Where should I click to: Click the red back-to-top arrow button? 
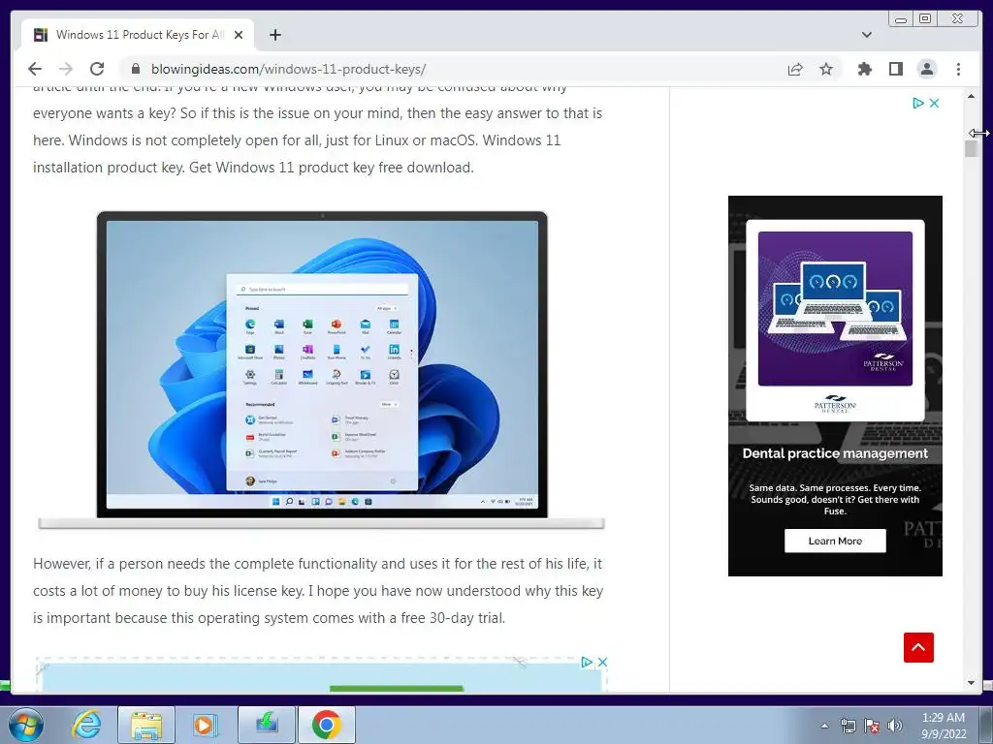click(918, 647)
